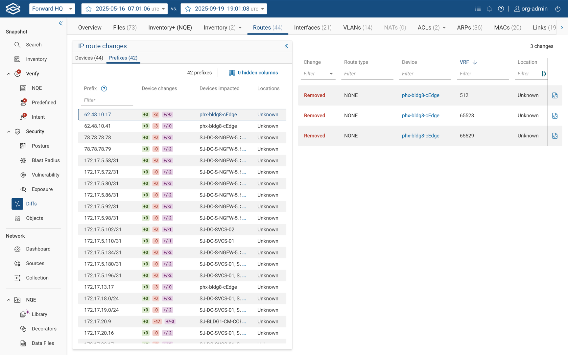
Task: Collapse the Security section in sidebar
Action: pyautogui.click(x=9, y=131)
